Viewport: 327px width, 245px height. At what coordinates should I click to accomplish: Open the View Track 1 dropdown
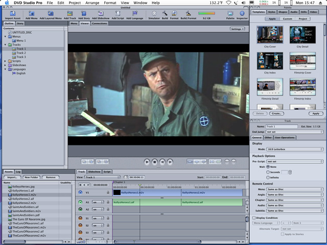pos(102,177)
